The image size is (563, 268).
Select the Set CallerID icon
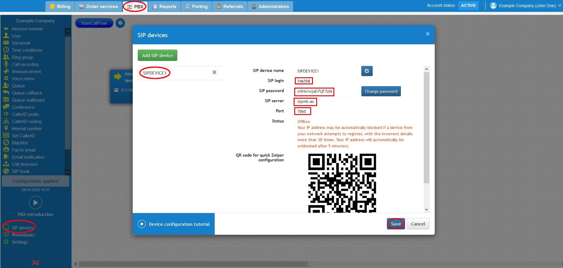[x=6, y=135]
